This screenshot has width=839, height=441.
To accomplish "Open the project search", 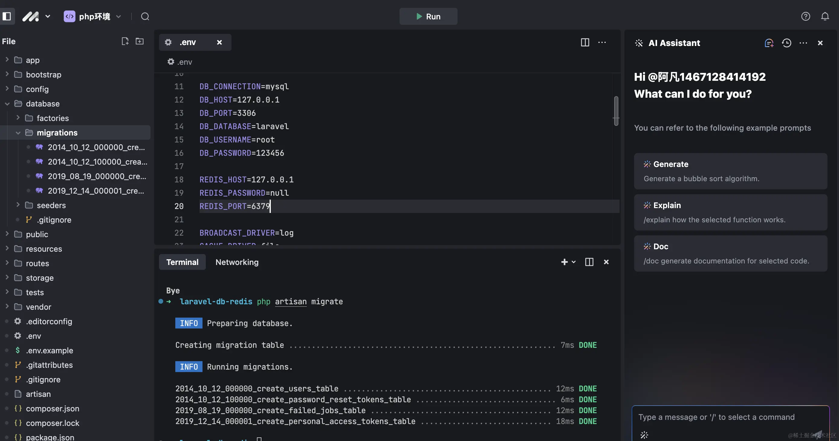I will point(145,16).
